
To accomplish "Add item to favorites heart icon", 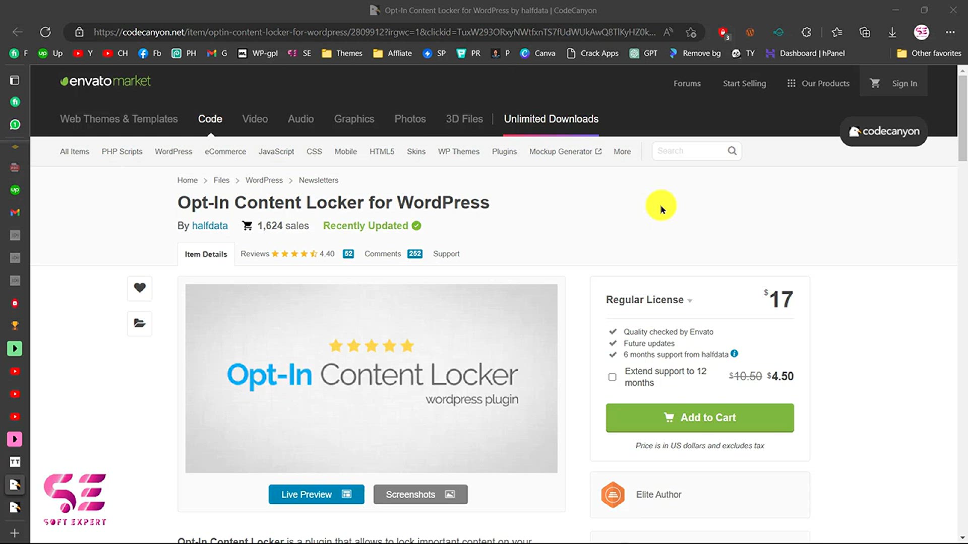I will [140, 288].
